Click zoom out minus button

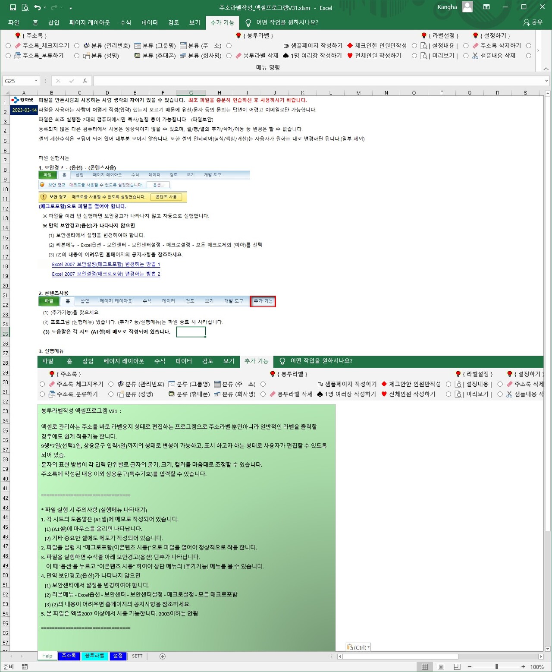point(470,667)
